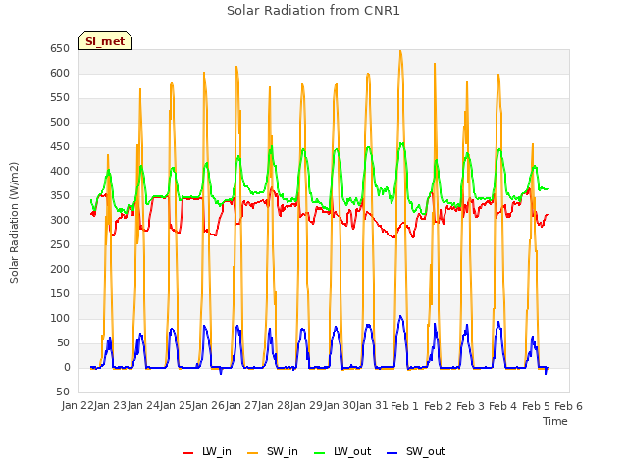Click the 150 y-axis tick label

pos(60,294)
